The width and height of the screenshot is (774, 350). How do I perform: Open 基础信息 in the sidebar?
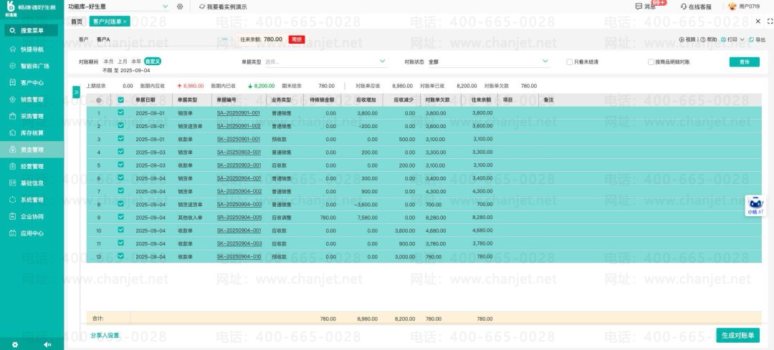[32, 183]
